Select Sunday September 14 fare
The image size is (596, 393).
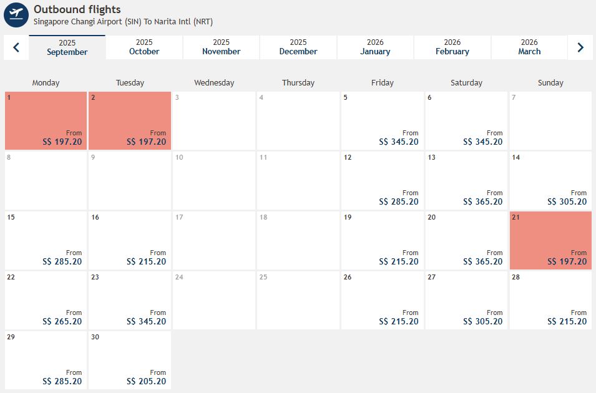click(x=550, y=181)
